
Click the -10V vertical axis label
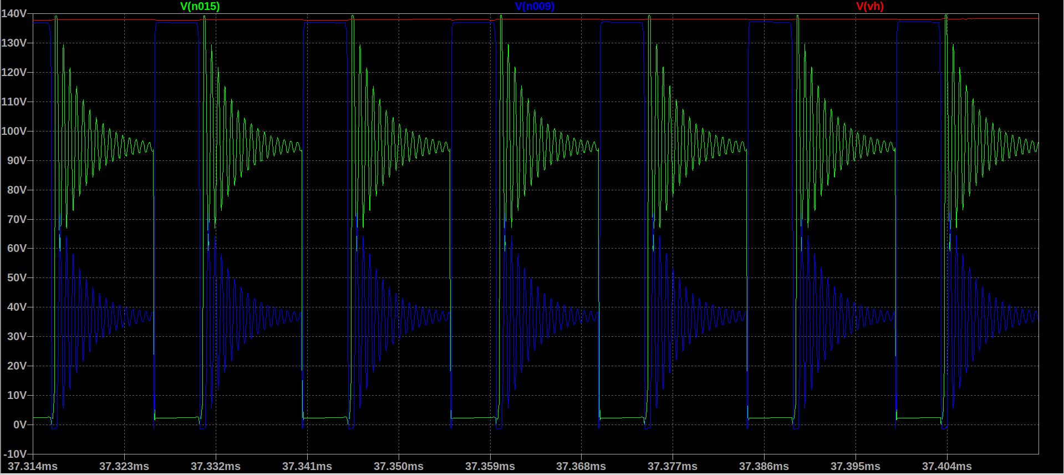tap(16, 454)
